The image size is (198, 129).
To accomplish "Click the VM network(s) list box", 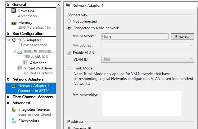I will [x=141, y=103].
